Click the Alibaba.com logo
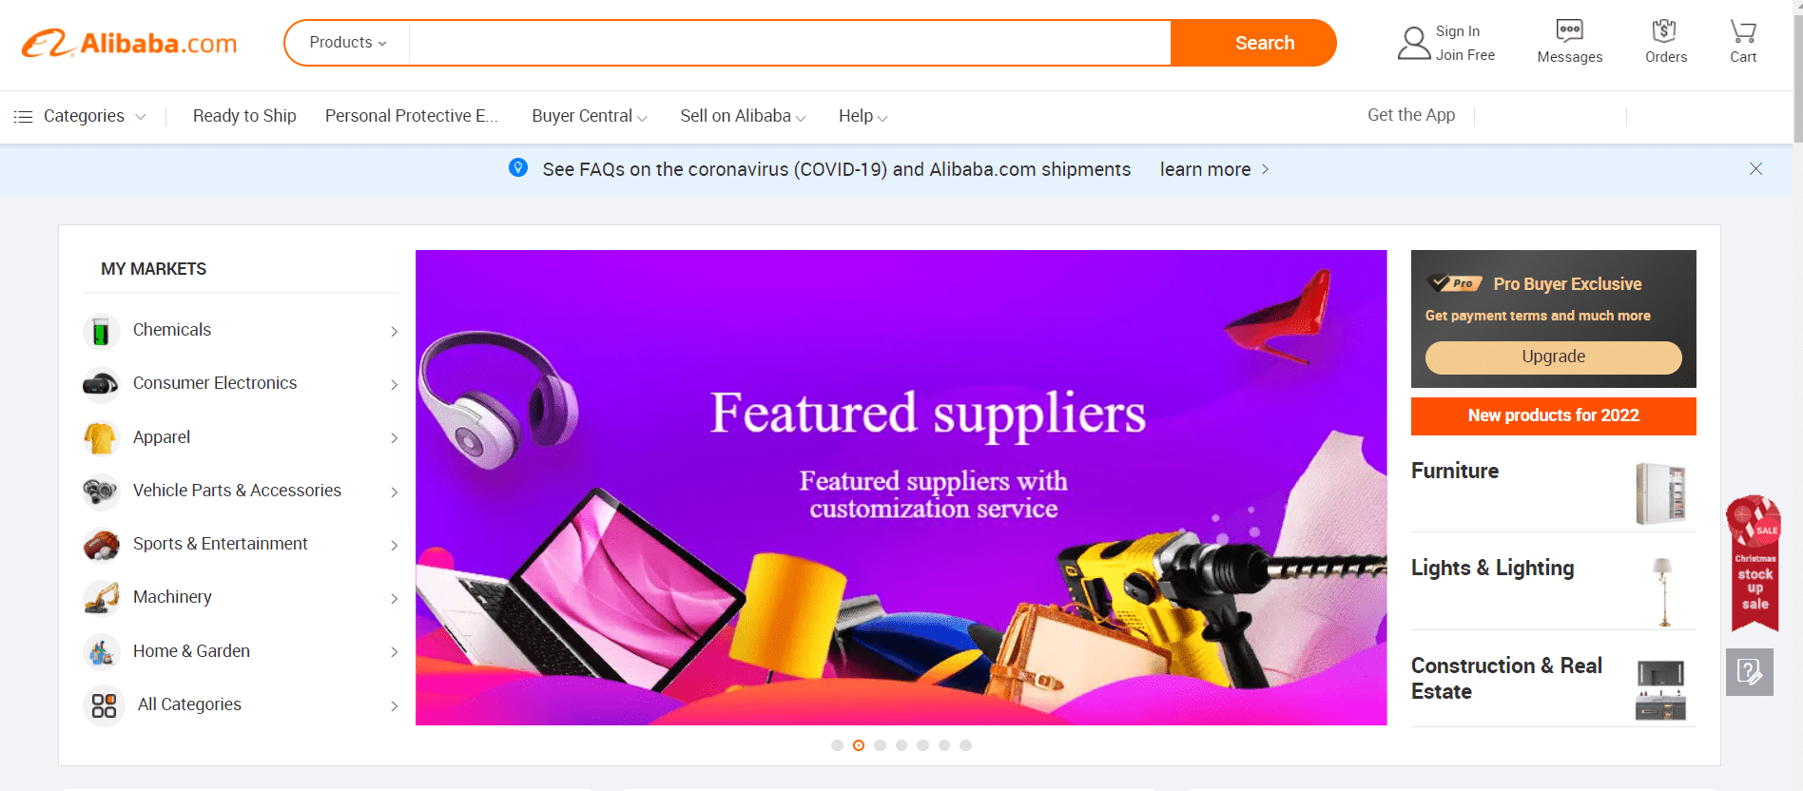 click(x=129, y=43)
